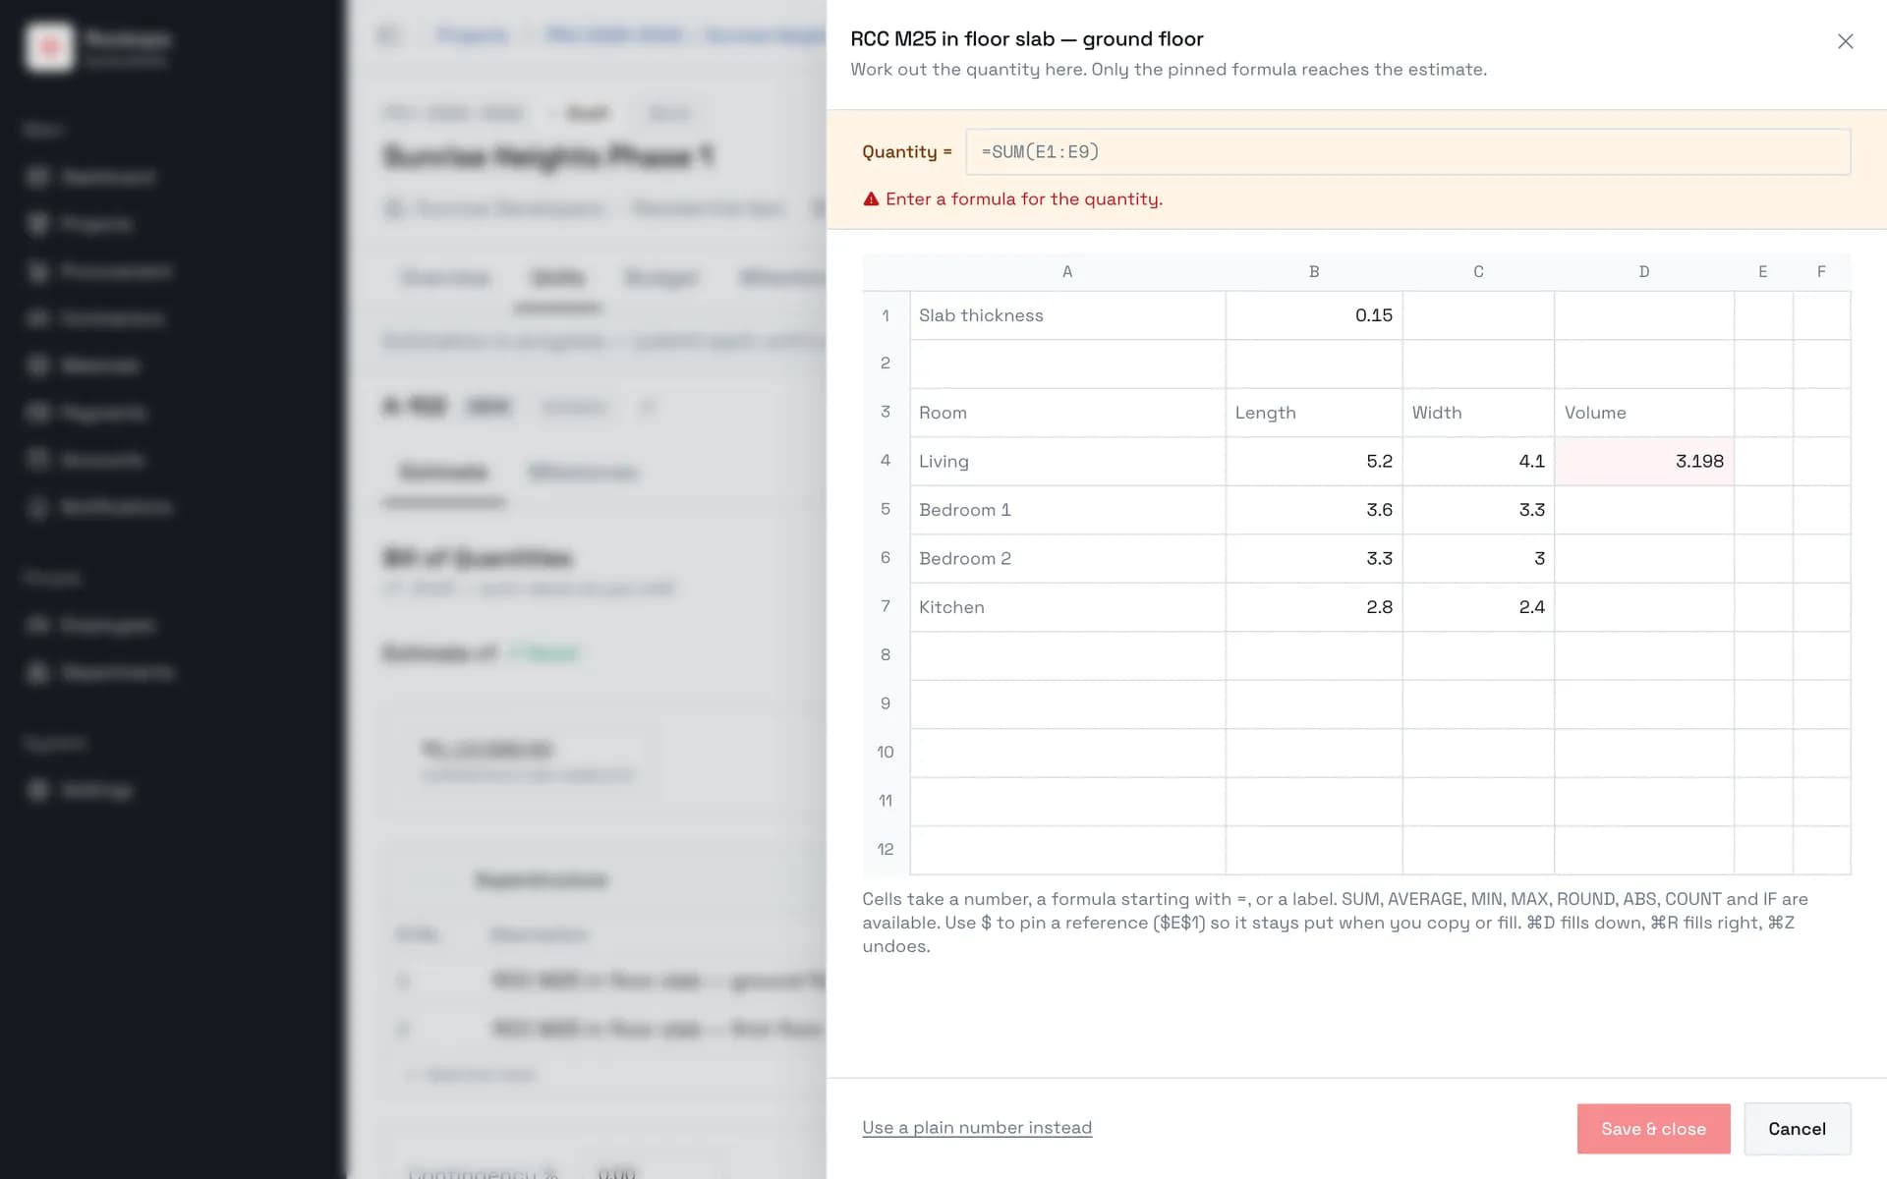Select row 8 header
The image size is (1887, 1179).
point(886,655)
